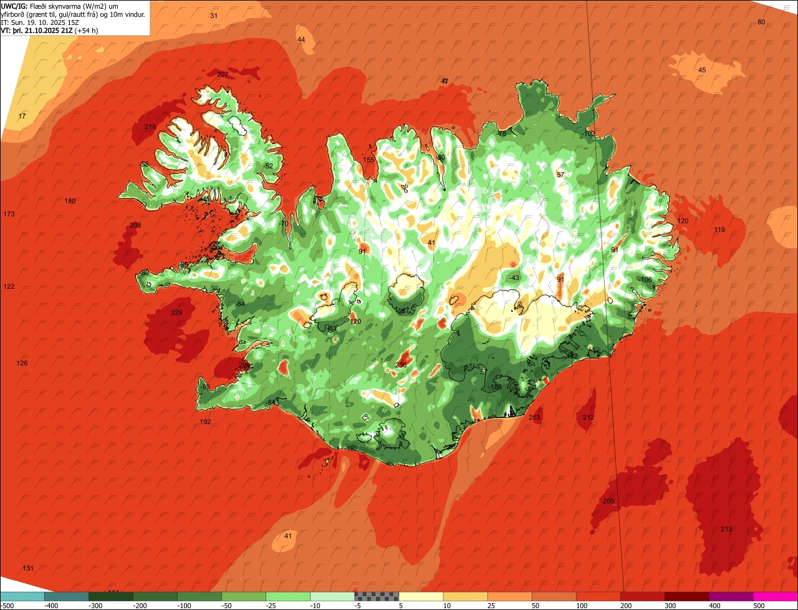Screen dimensions: 798x610
Task: Pick the 10 to 25 yellow-orange swatch
Action: [465, 596]
